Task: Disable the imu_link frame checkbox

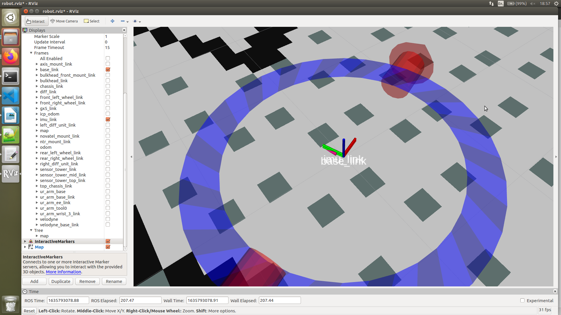Action: pyautogui.click(x=108, y=119)
